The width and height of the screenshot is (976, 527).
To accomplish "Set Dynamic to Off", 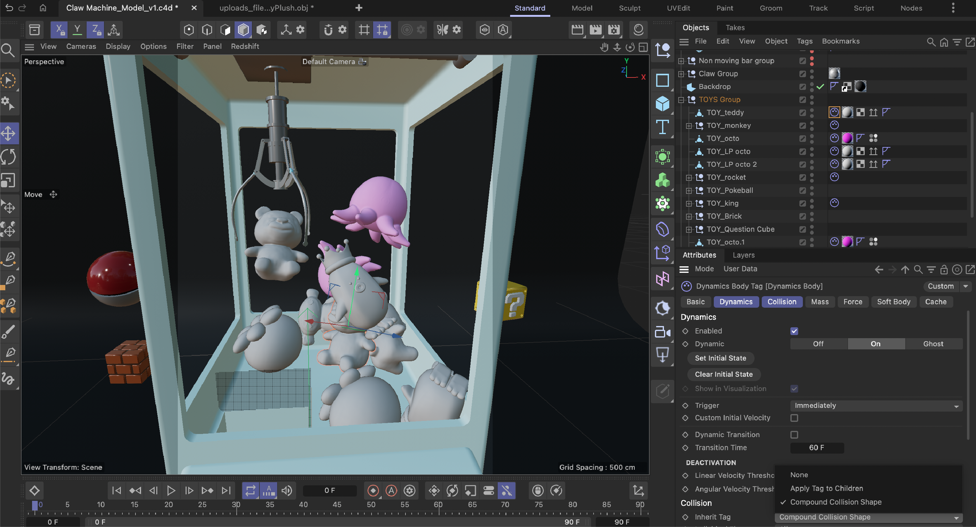I will [x=818, y=344].
